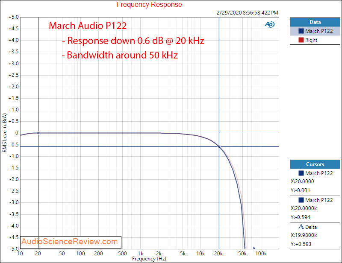Click the 2/29/2020 8:56:58.422 PM timestamp
The width and height of the screenshot is (342, 263).
pyautogui.click(x=248, y=13)
